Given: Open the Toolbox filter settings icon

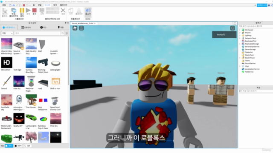Looking at the screenshot, I should tap(67, 33).
